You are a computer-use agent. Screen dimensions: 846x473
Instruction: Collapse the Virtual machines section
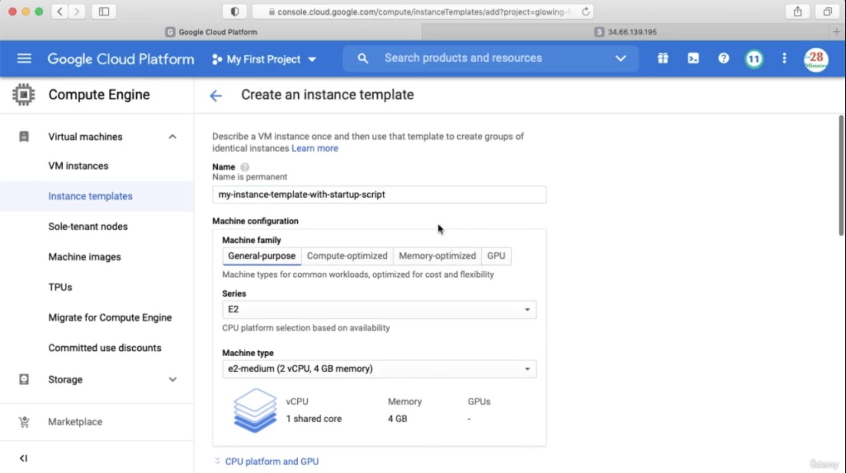[x=172, y=137]
